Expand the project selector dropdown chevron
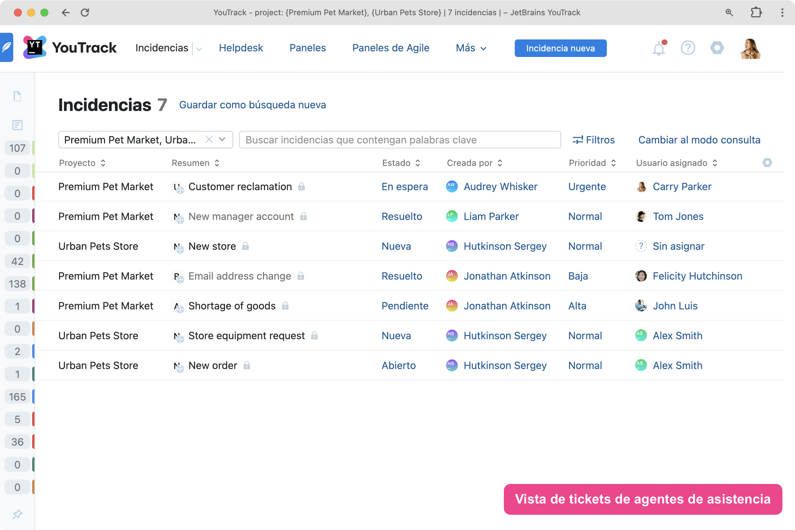Viewport: 795px width, 530px height. coord(222,139)
